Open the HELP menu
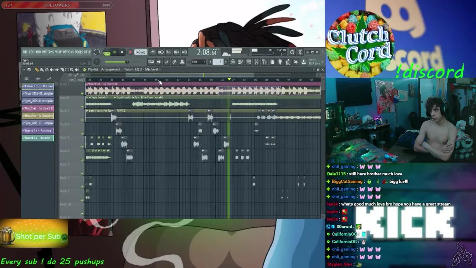This screenshot has height=268, width=476. [x=87, y=52]
